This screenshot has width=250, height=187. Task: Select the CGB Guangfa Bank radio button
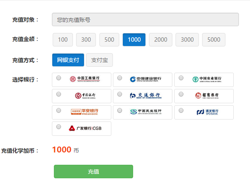[59, 127]
